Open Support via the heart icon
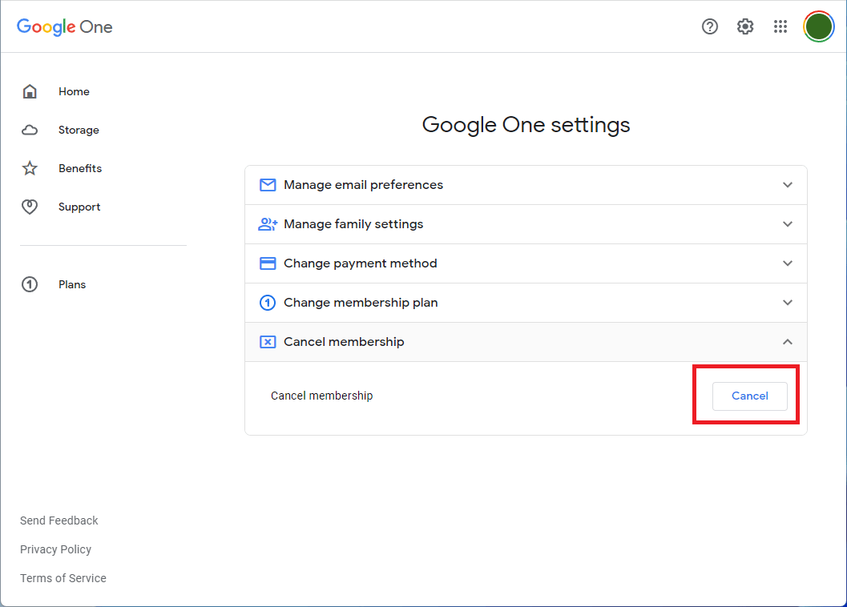Image resolution: width=847 pixels, height=607 pixels. [x=30, y=206]
